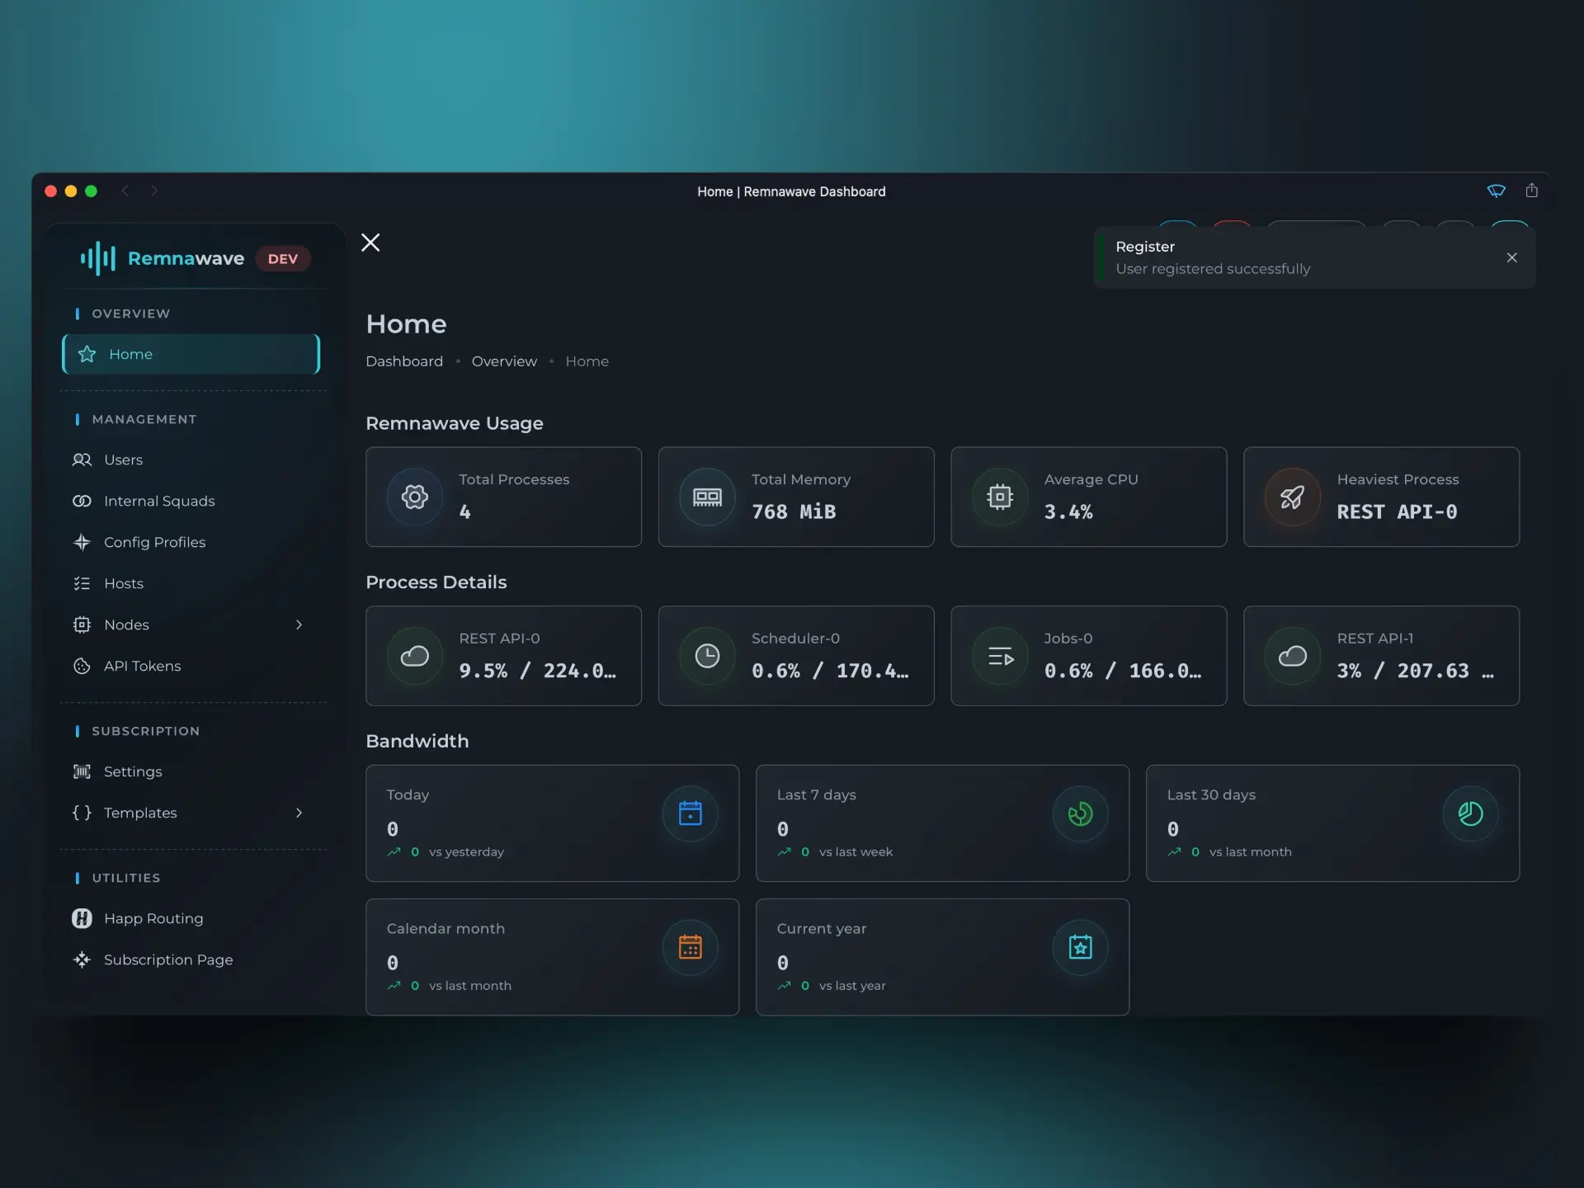Screen dimensions: 1584x1188
Task: Click the Dashboard breadcrumb link
Action: [403, 361]
